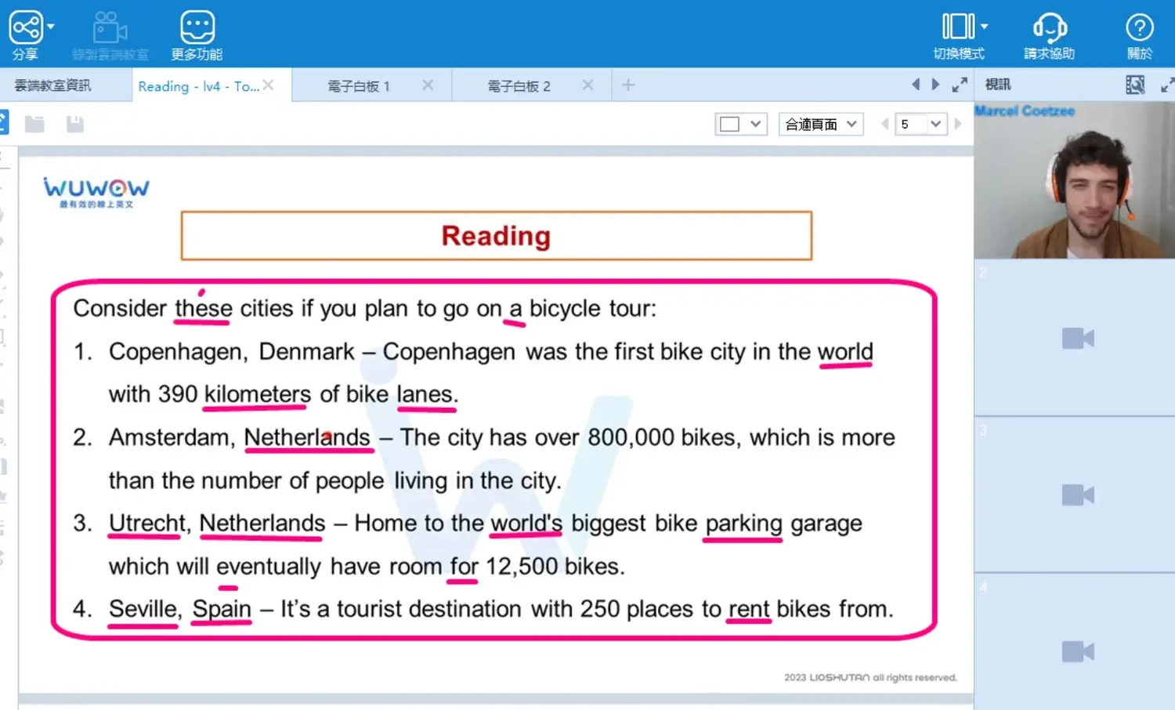
Task: Open the 關於 about question-mark icon
Action: pos(1140,35)
